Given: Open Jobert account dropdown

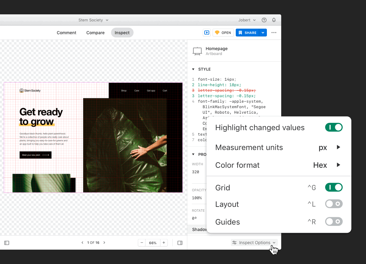Looking at the screenshot, I should (x=247, y=20).
